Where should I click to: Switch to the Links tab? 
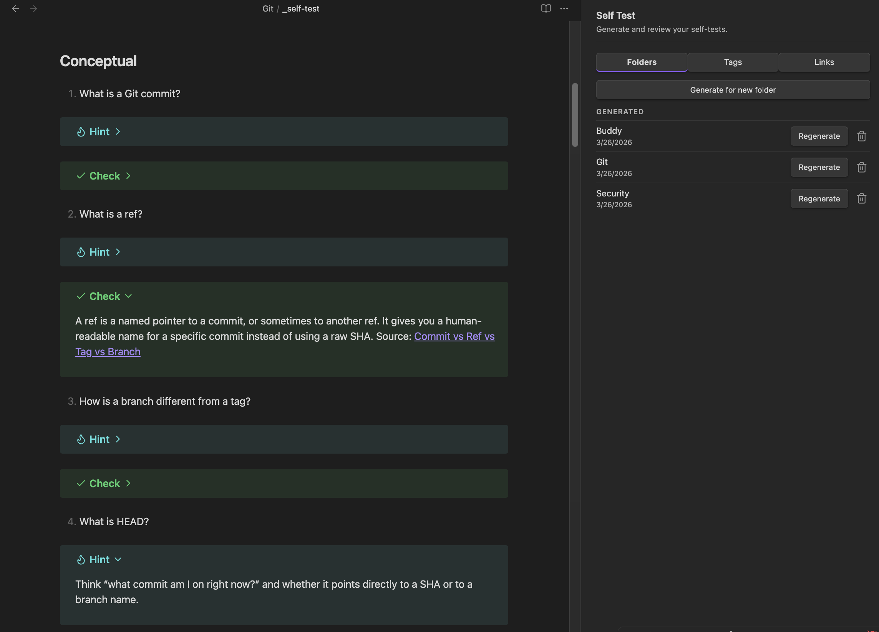click(x=824, y=62)
